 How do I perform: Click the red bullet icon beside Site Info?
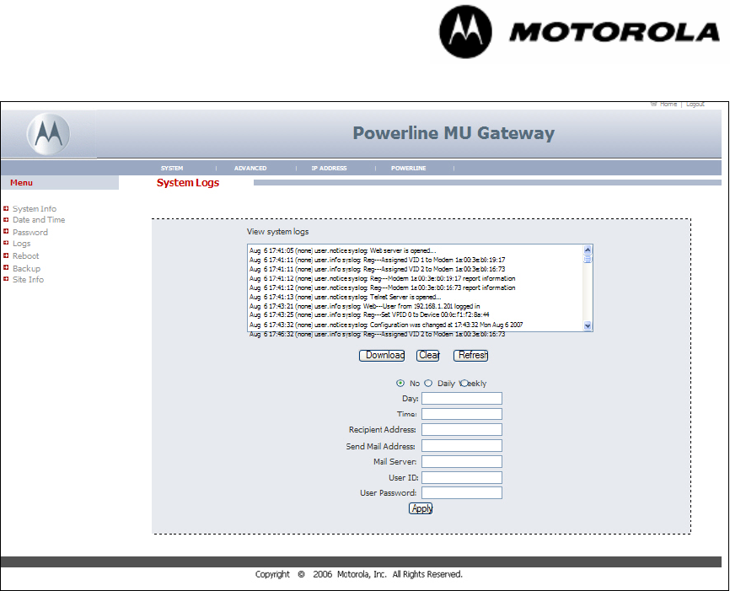[x=6, y=279]
